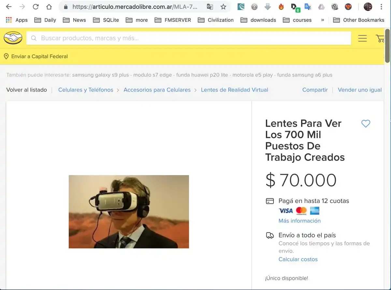The image size is (391, 290).
Task: Open the shopping cart
Action: point(380,38)
